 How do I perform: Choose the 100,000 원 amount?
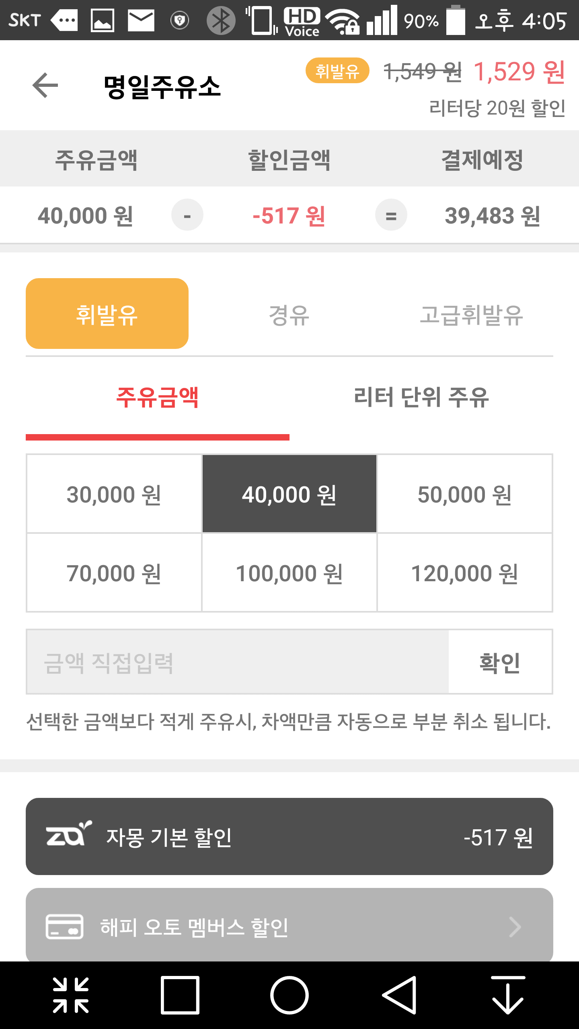point(289,573)
